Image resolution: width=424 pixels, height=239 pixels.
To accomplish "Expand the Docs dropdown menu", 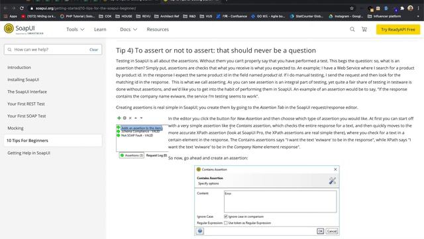I will [129, 29].
